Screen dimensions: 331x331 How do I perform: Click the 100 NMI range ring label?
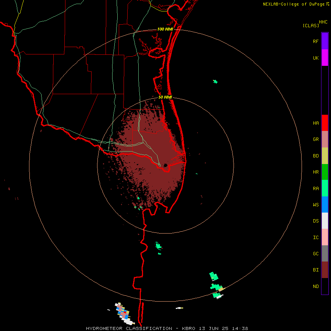tap(165, 29)
